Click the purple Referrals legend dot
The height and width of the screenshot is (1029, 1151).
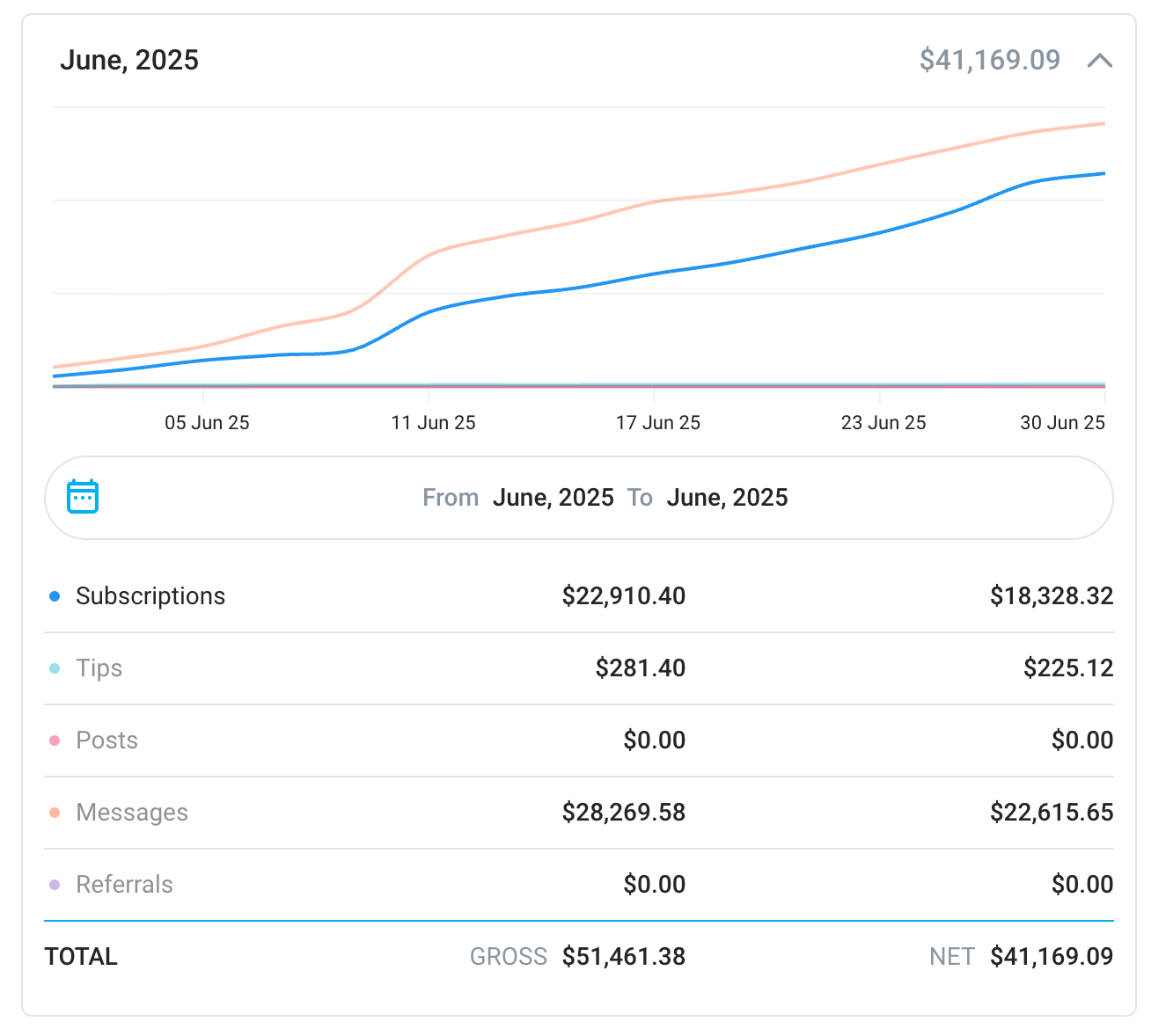point(55,885)
